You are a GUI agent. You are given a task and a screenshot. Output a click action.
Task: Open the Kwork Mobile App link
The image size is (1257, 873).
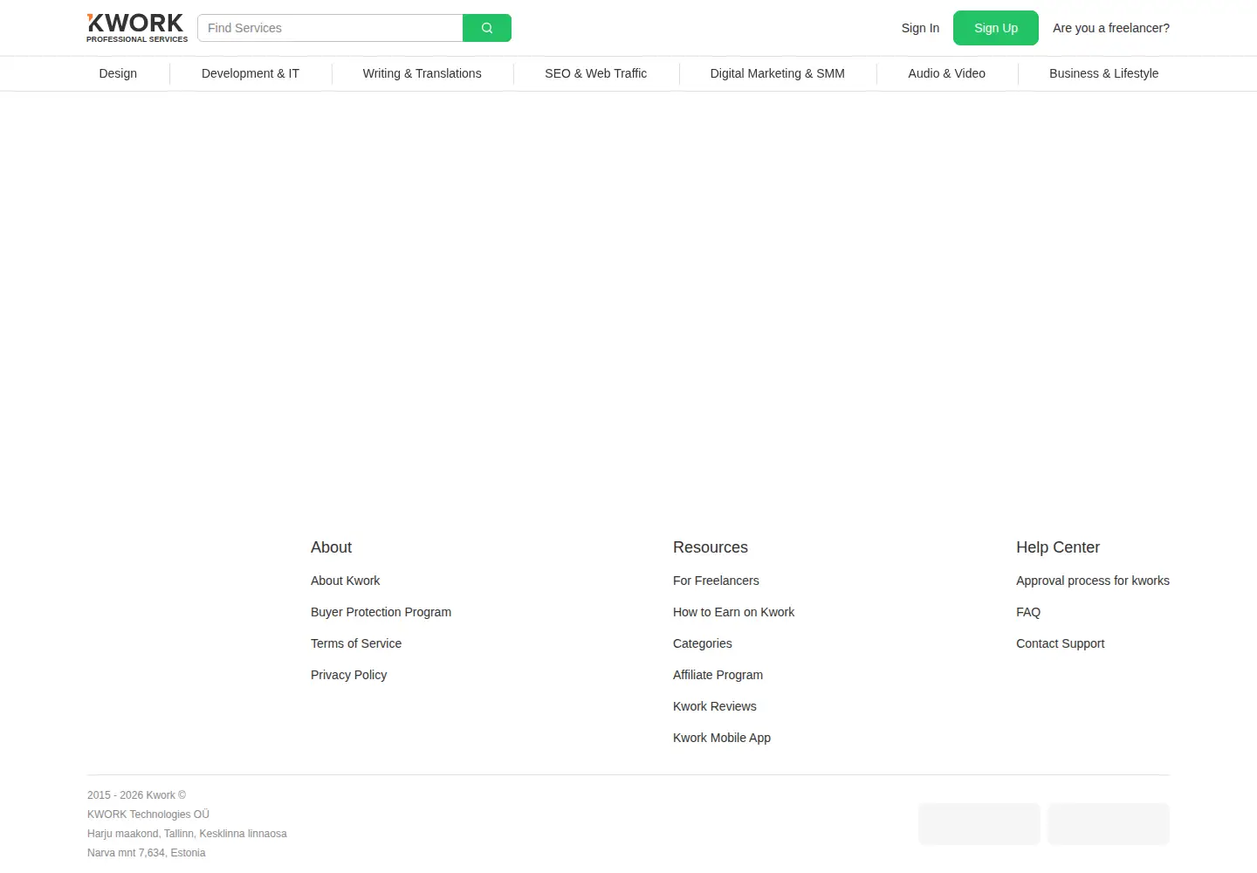click(x=722, y=738)
